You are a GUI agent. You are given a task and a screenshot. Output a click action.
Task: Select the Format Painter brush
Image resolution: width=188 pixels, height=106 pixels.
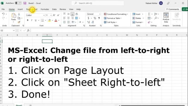click(19, 22)
